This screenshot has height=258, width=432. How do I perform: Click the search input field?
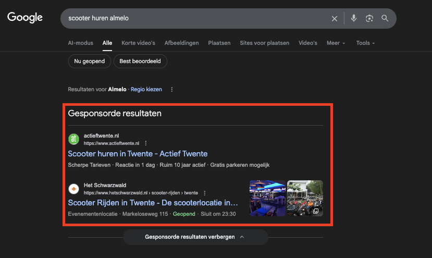coord(193,18)
